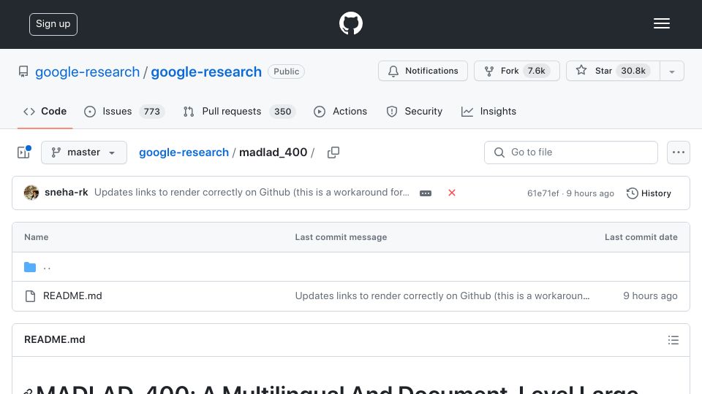Image resolution: width=702 pixels, height=394 pixels.
Task: Open commit 61e71ef
Action: coord(543,193)
